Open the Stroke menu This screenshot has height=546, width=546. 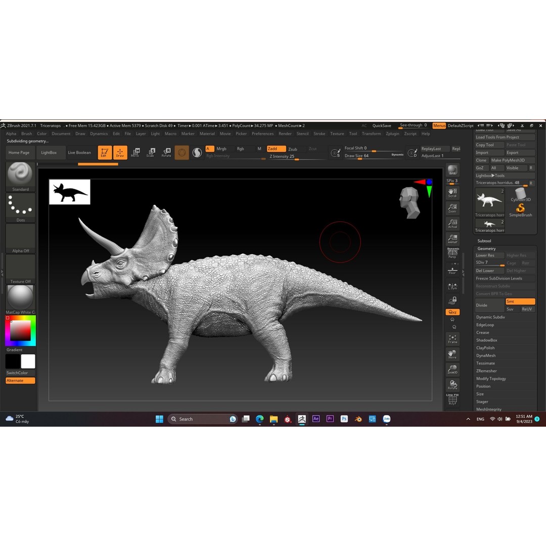point(319,133)
